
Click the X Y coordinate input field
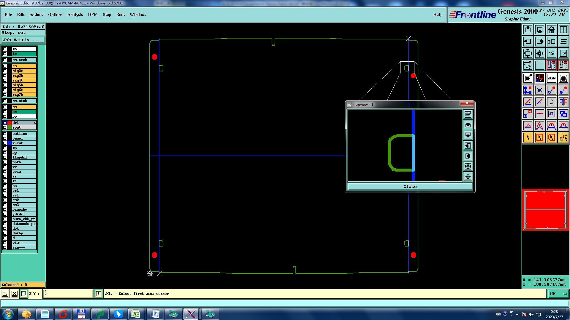click(68, 294)
